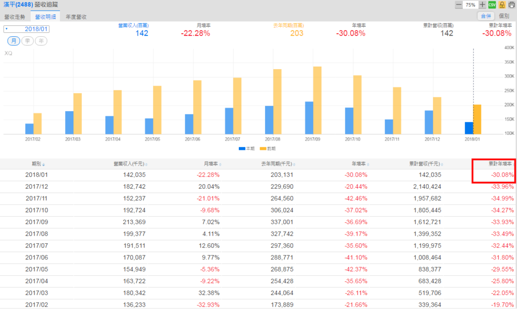Sort by 去年同期(千元) column header
Image resolution: width=517 pixels, height=309 pixels.
point(278,164)
